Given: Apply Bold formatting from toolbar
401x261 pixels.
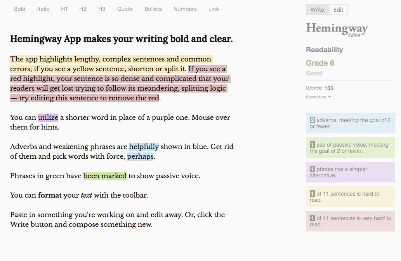Looking at the screenshot, I should [20, 9].
